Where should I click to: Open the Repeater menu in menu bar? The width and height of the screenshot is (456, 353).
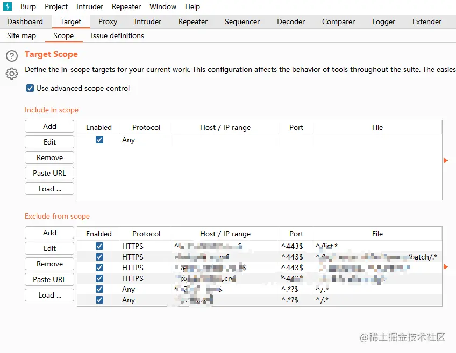126,6
